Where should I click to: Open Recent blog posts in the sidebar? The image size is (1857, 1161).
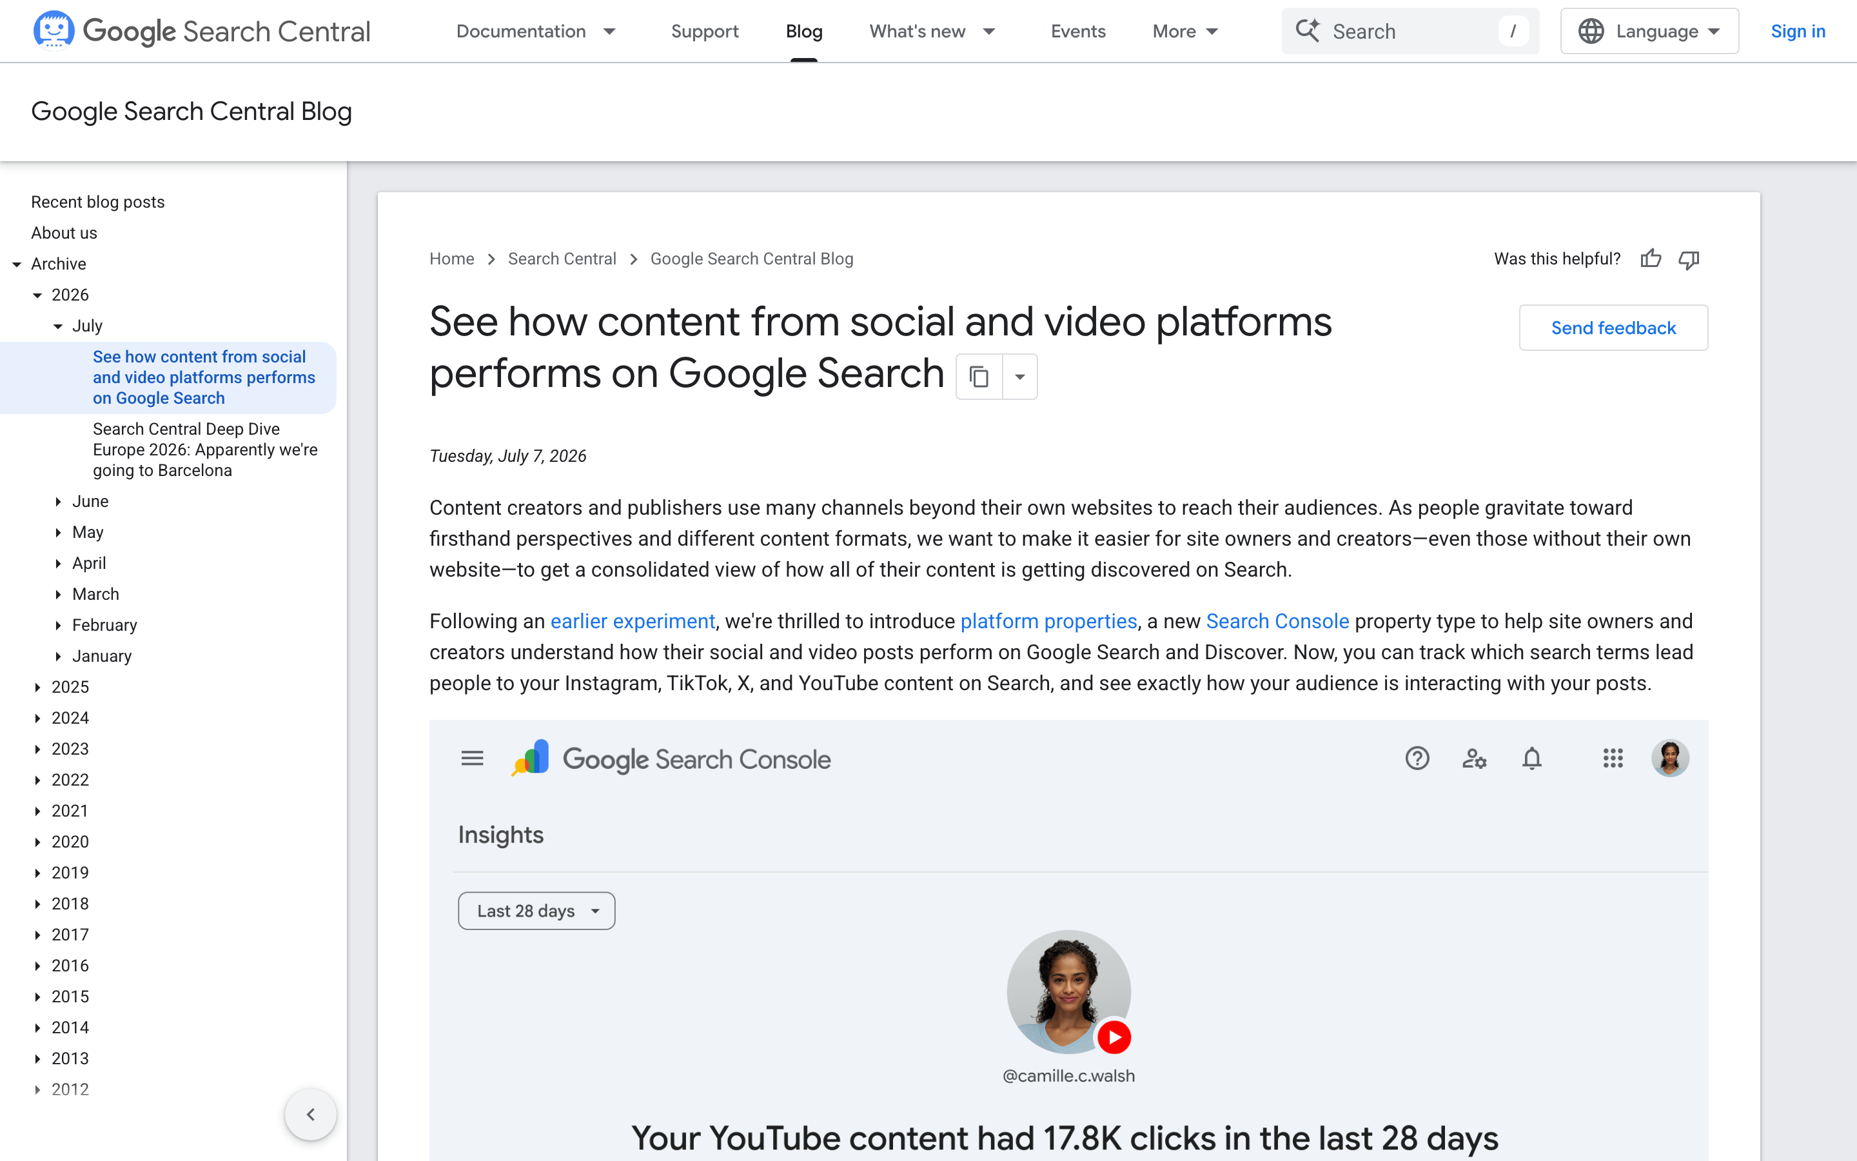[x=97, y=202]
